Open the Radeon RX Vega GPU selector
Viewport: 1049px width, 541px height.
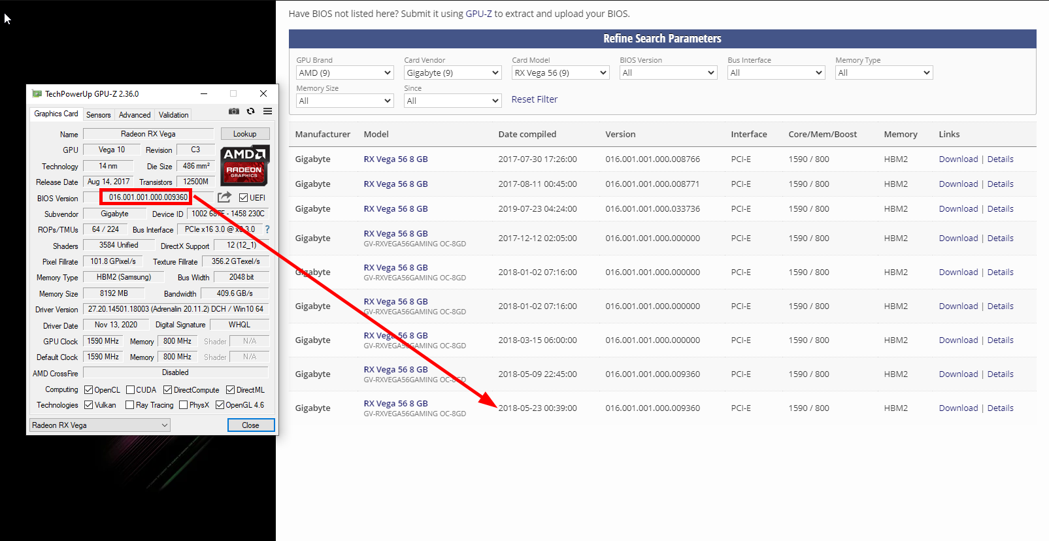99,425
